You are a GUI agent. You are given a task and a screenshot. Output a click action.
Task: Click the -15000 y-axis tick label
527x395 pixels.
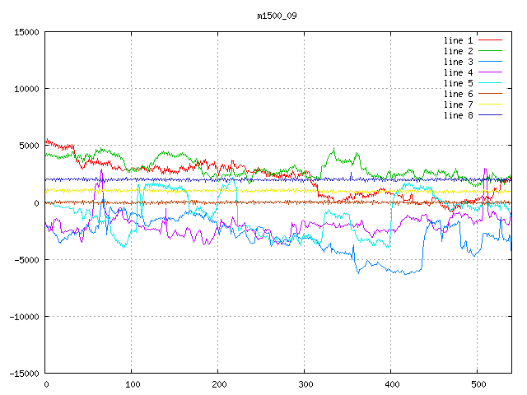point(22,373)
